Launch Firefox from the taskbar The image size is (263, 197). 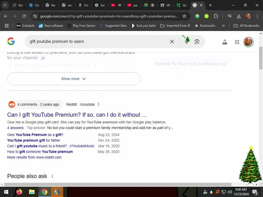pos(19,192)
